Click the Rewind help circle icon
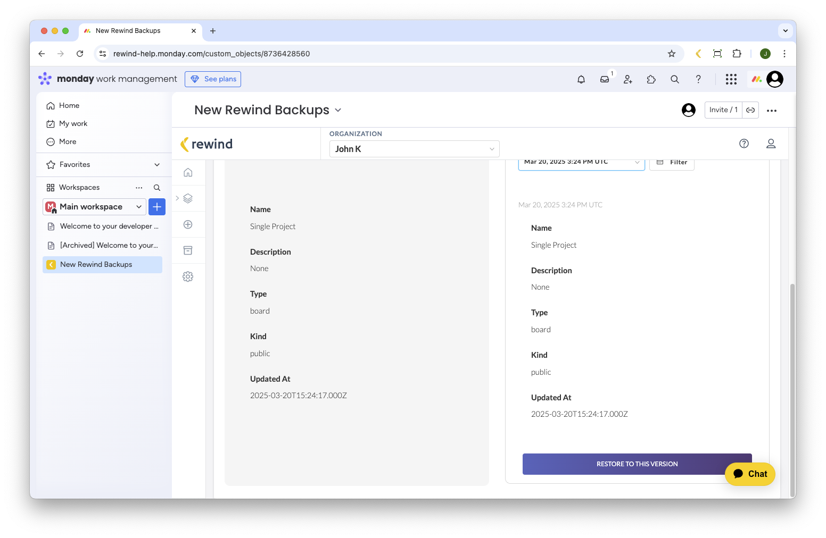Viewport: 826px width, 538px height. pyautogui.click(x=744, y=144)
